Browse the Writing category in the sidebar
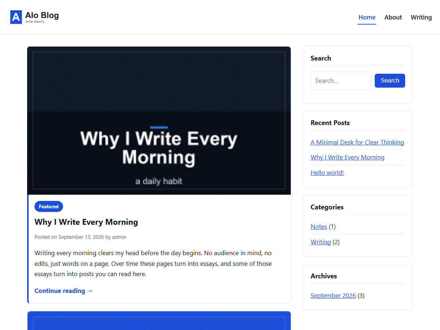 point(320,242)
